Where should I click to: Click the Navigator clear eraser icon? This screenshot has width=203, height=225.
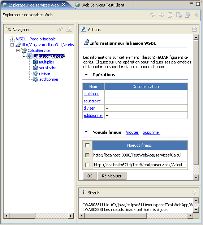coord(69,30)
